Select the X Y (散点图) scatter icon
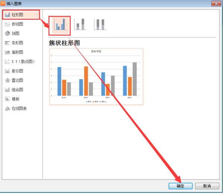This screenshot has width=223, height=194. point(7,62)
